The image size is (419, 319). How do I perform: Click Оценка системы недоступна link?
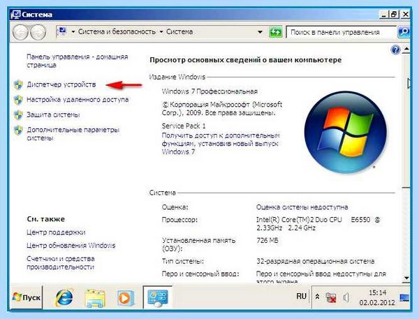[302, 207]
